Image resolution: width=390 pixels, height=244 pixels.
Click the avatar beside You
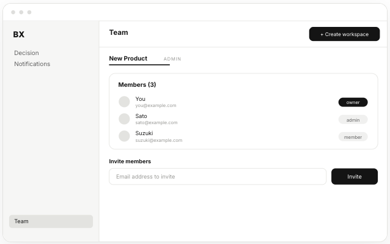click(124, 102)
